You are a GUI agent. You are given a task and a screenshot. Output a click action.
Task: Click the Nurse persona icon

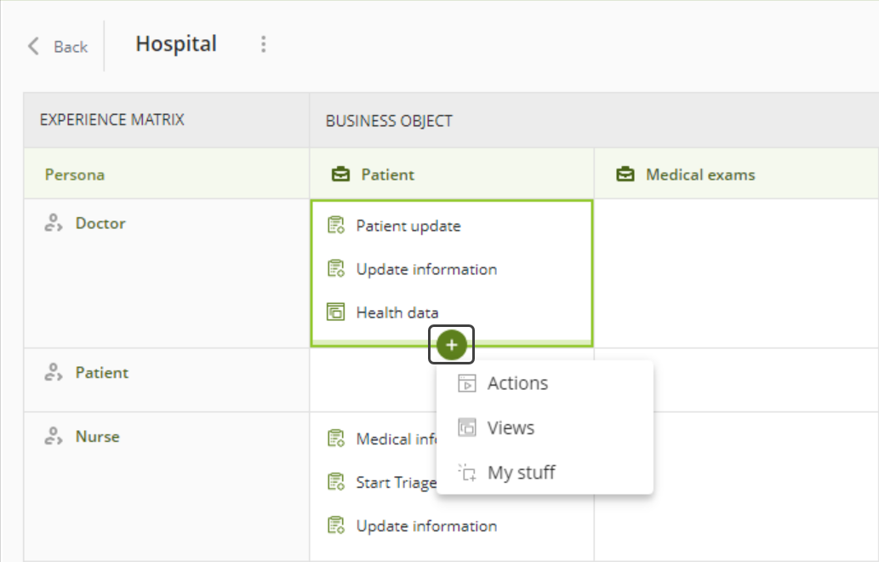point(54,437)
